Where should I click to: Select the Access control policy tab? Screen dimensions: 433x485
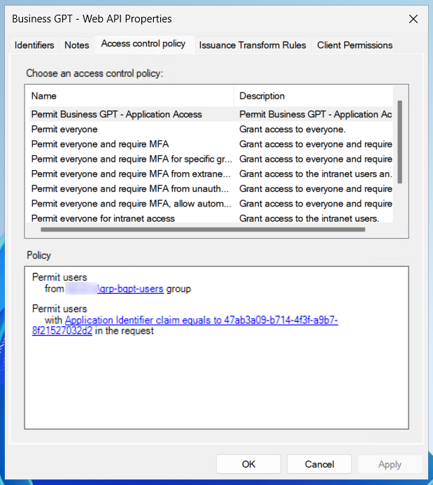coord(143,44)
